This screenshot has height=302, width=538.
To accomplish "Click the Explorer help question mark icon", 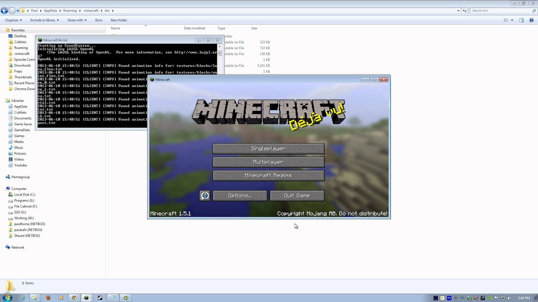I will pyautogui.click(x=532, y=20).
